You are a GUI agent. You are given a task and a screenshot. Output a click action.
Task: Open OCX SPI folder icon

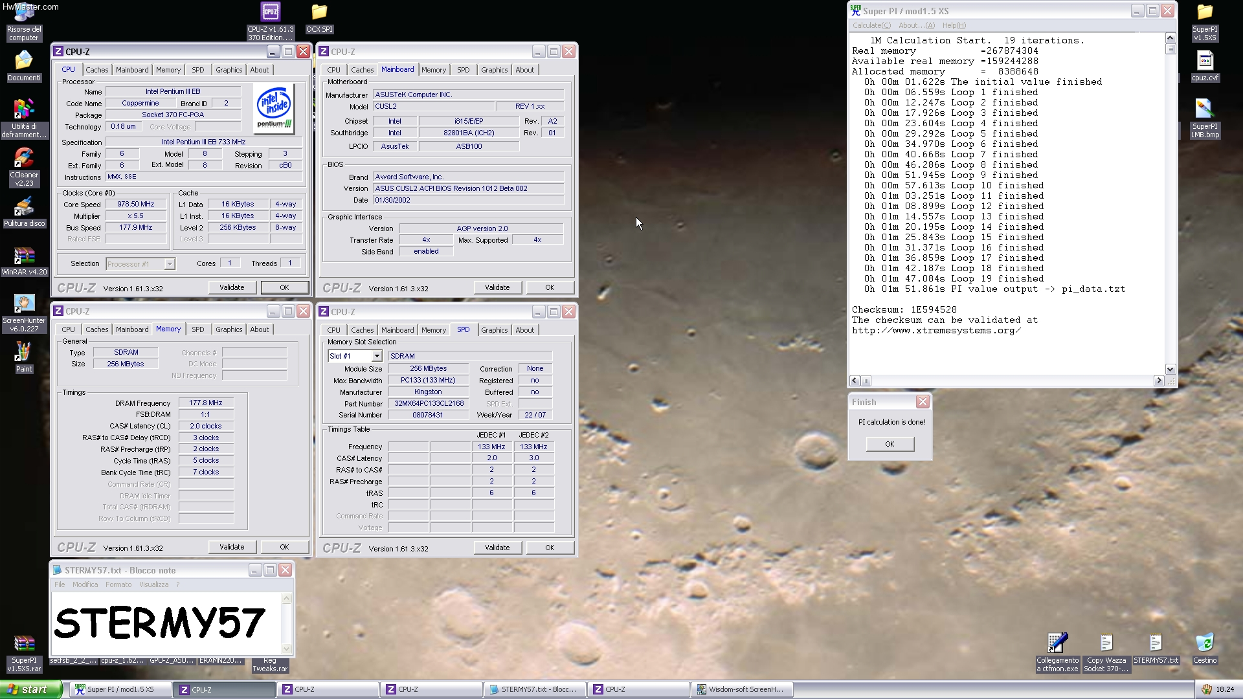pos(319,18)
